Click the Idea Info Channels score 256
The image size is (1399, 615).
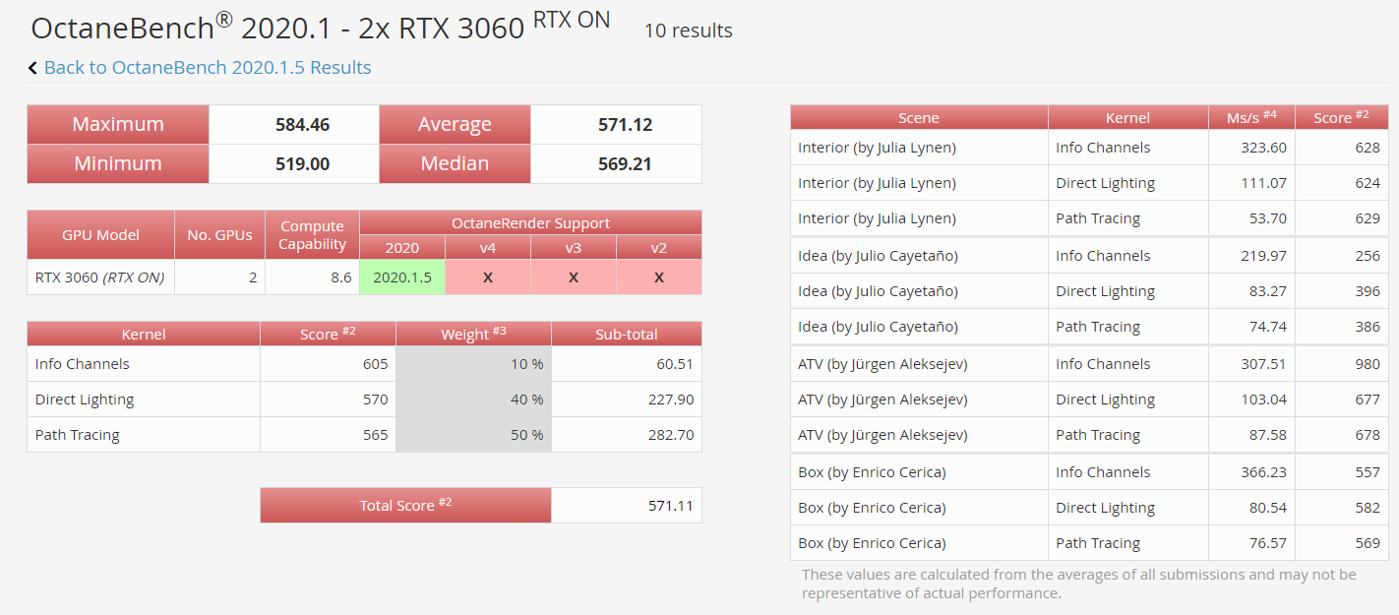click(1368, 256)
